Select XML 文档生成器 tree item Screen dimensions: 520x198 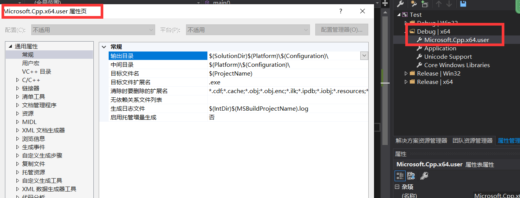click(43, 130)
